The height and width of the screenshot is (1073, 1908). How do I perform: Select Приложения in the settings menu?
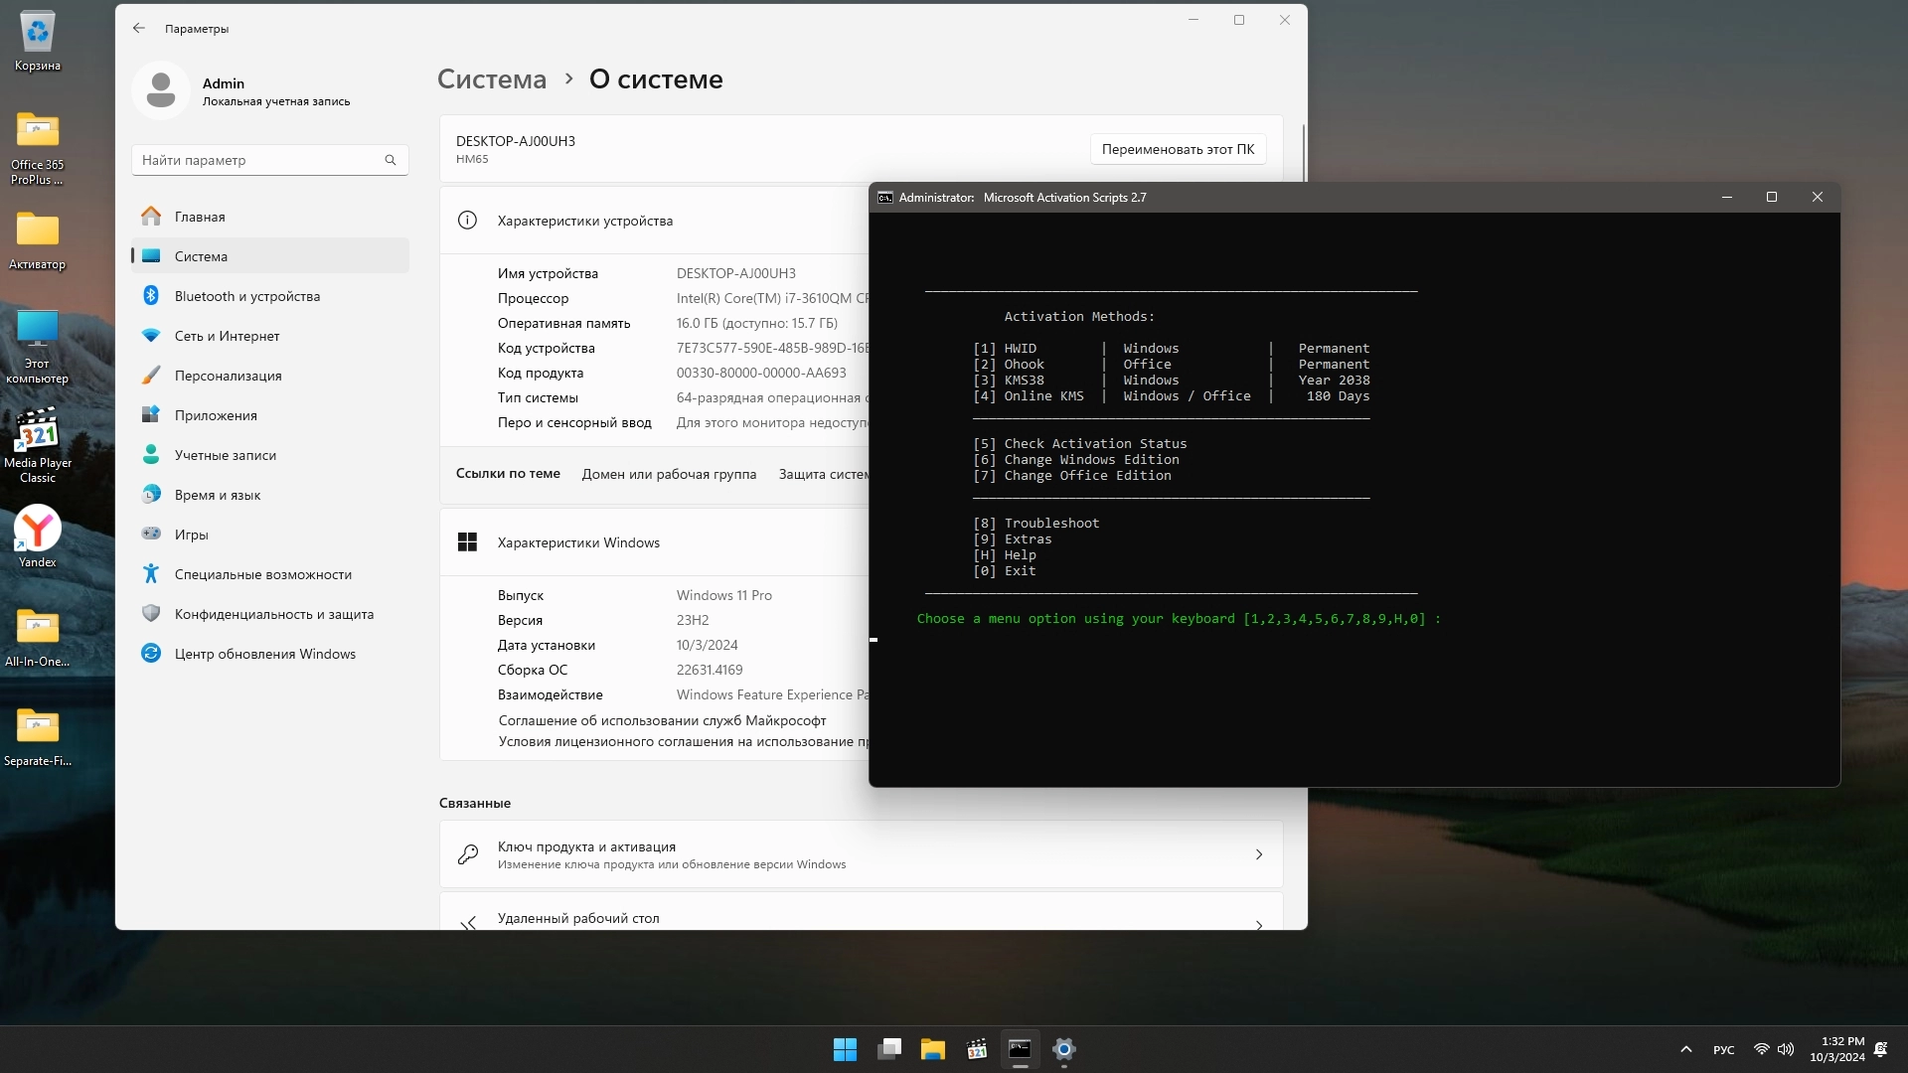(216, 415)
